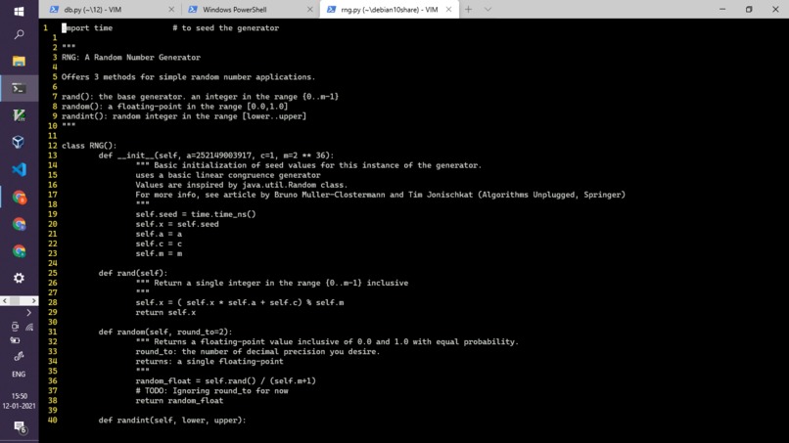Click the 'randint(): random integer' line
The width and height of the screenshot is (789, 443).
tap(184, 116)
